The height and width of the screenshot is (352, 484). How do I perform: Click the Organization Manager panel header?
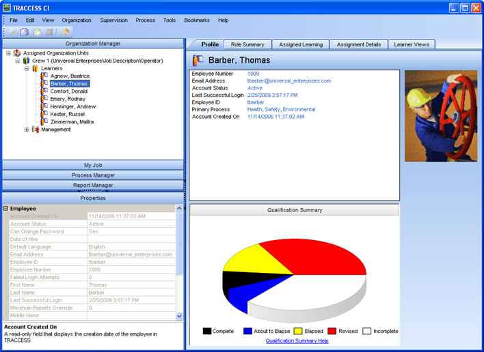point(93,44)
